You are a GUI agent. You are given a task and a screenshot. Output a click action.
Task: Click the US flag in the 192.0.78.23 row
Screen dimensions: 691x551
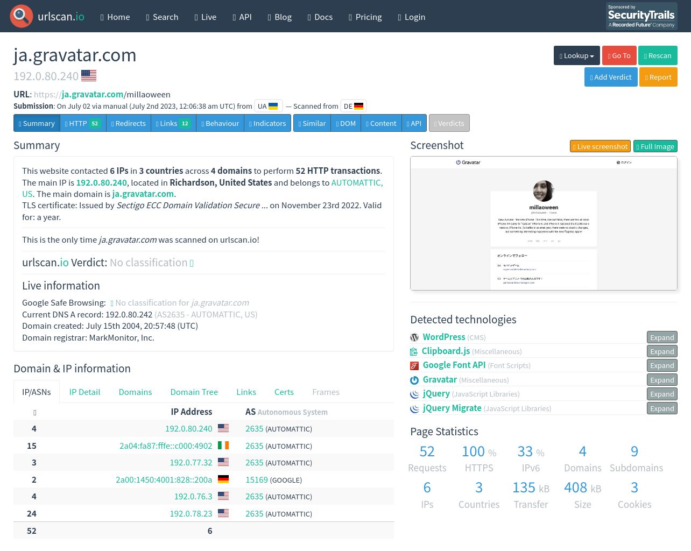[223, 513]
